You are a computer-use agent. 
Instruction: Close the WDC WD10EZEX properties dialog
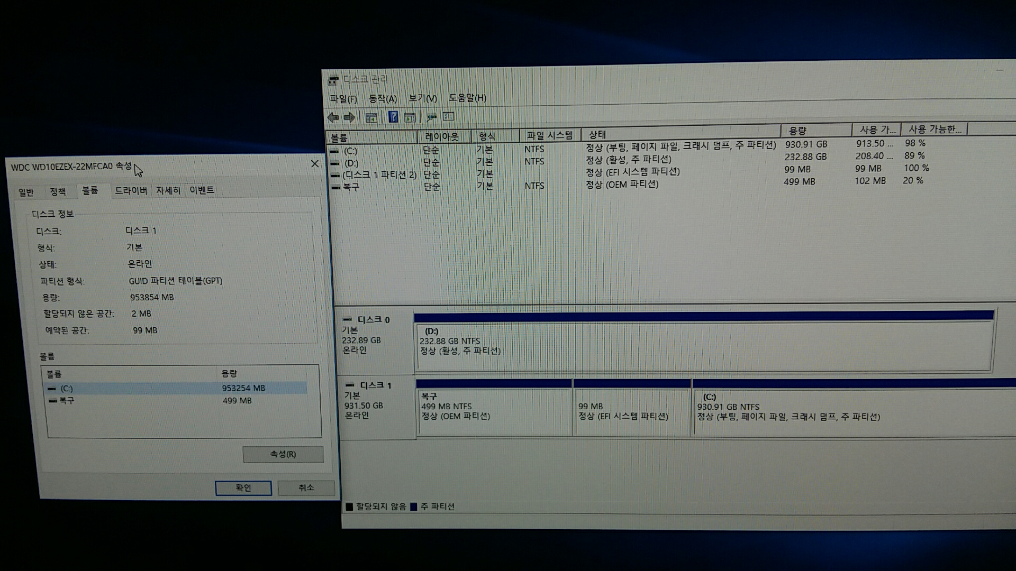pyautogui.click(x=315, y=164)
